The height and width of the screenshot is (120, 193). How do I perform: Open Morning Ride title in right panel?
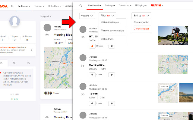97,65
